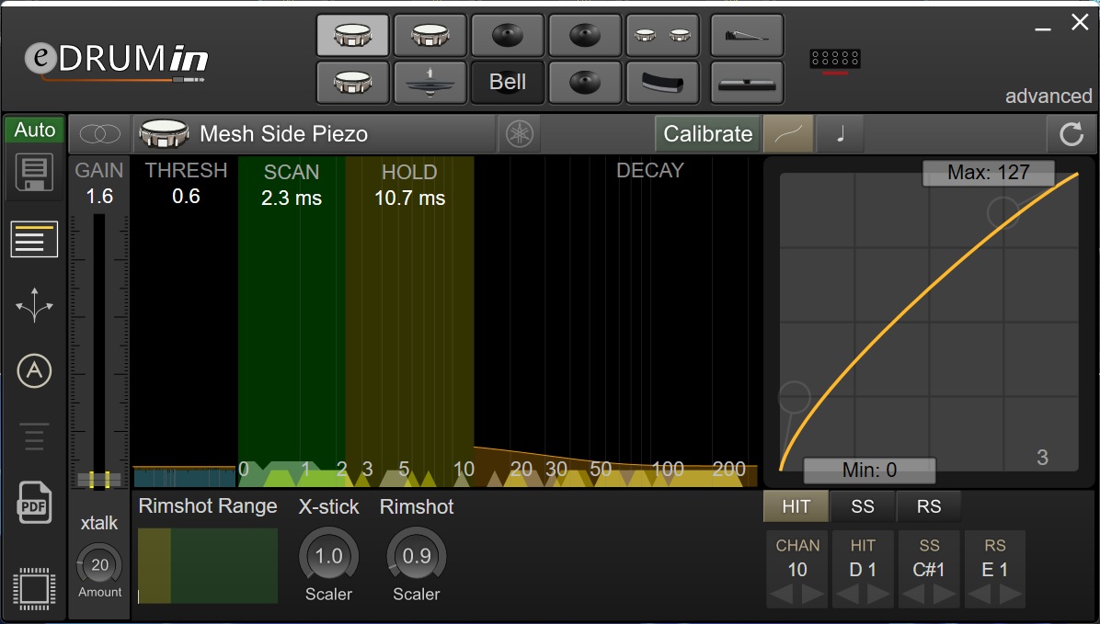Click the X-stick Scaler knob
The width and height of the screenshot is (1100, 624).
328,557
